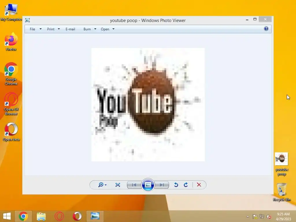Screen dimensions: 296x222
Task: Close the Photo Viewer window
Action: 265,19
